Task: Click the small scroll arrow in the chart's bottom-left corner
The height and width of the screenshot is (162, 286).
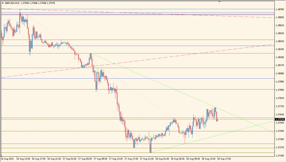Action: point(2,156)
